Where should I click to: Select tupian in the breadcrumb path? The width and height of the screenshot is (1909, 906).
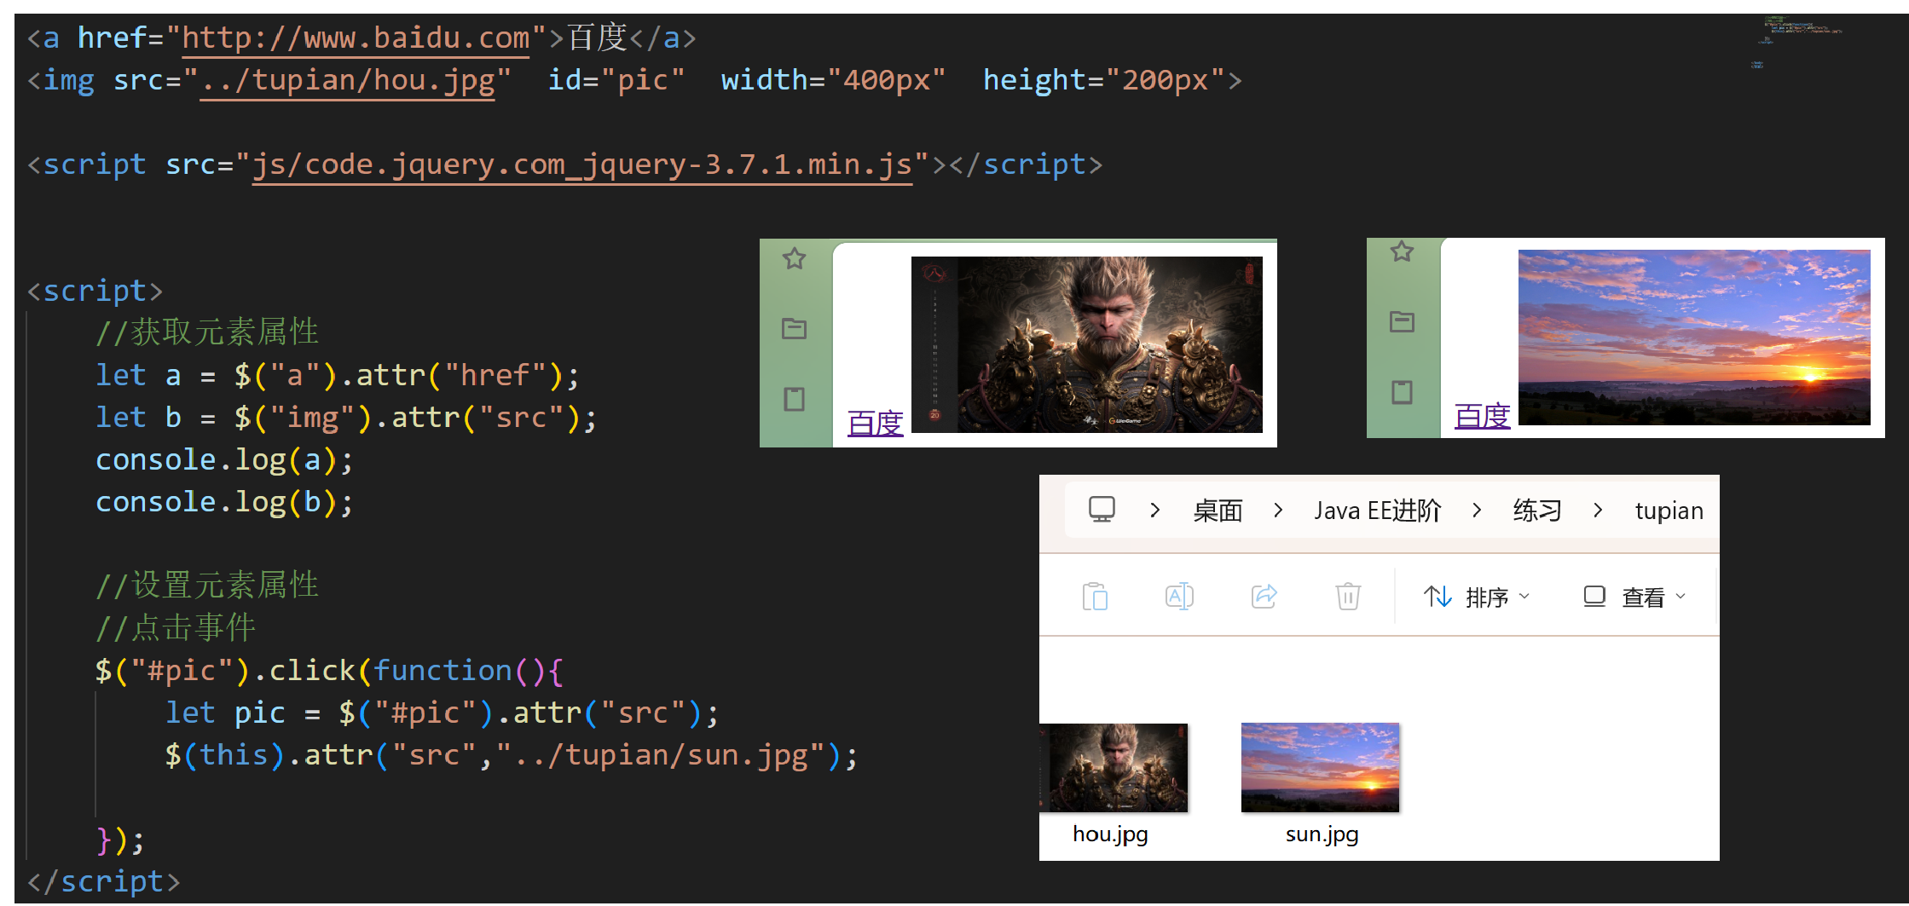click(x=1669, y=511)
